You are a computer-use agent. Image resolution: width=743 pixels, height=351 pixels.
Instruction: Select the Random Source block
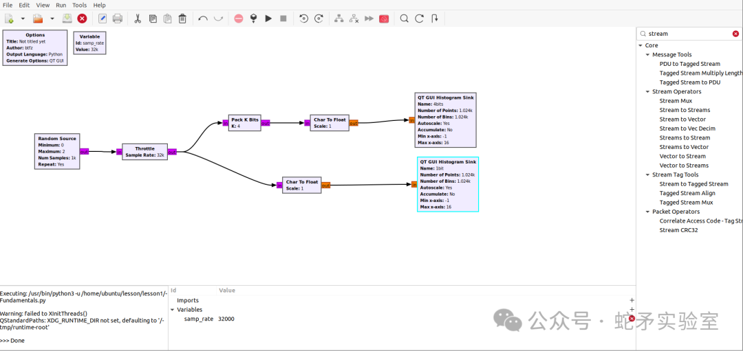pos(57,151)
